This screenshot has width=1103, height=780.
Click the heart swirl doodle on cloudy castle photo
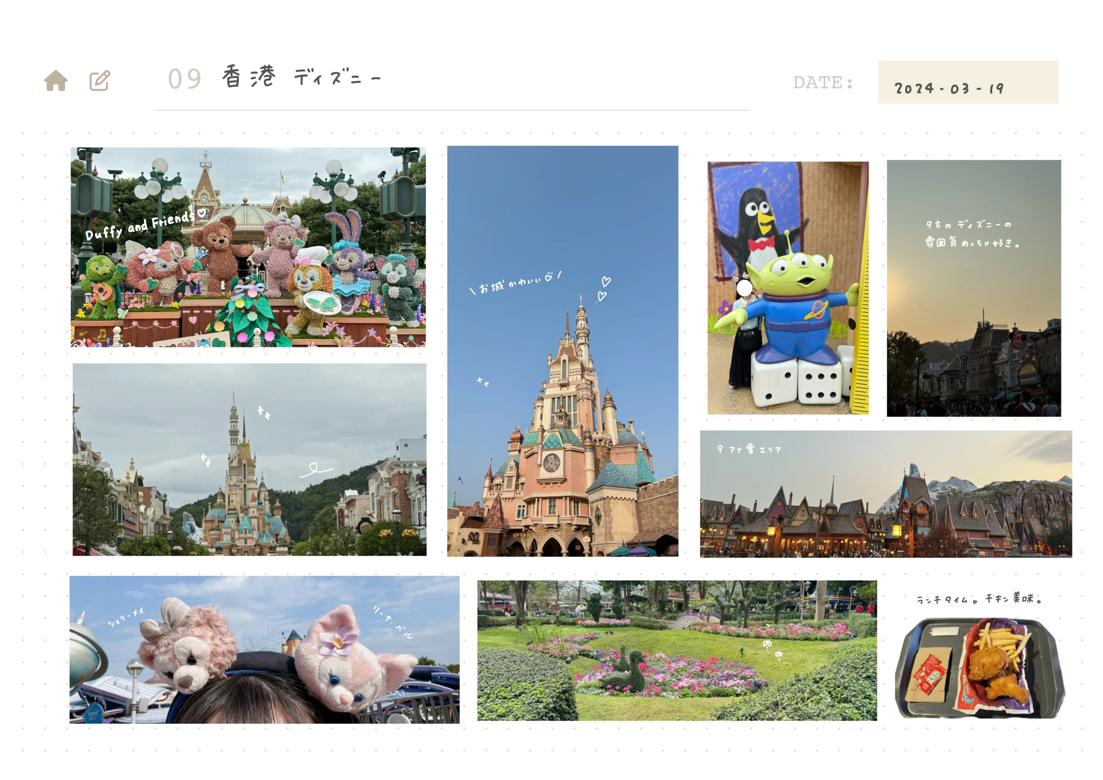316,469
